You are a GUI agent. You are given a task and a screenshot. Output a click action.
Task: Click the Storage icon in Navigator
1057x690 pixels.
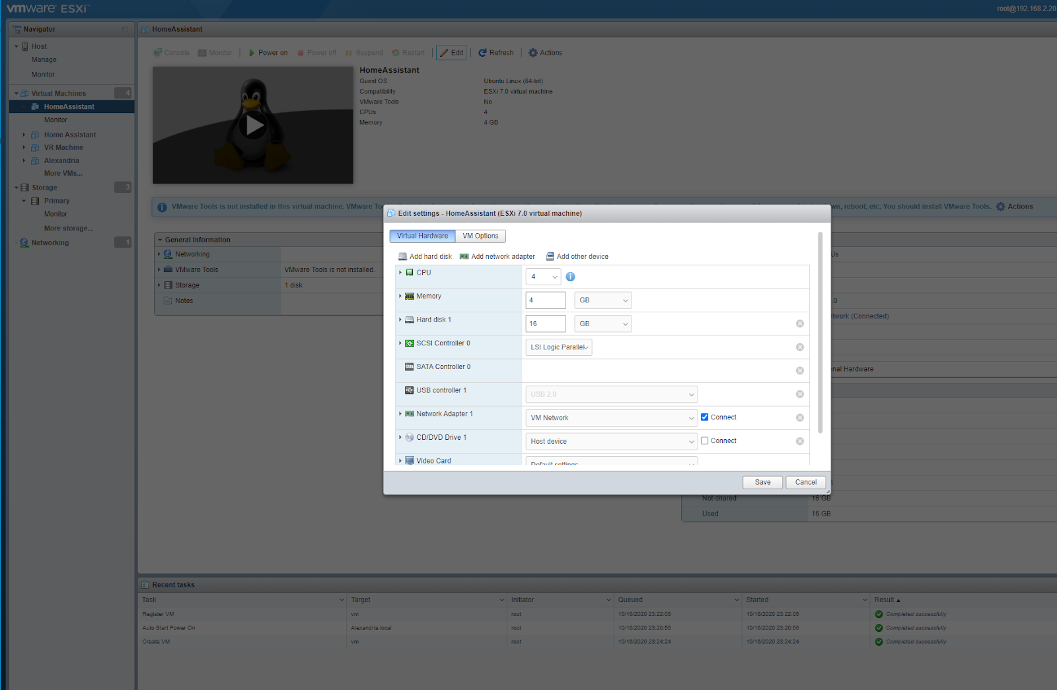(25, 188)
